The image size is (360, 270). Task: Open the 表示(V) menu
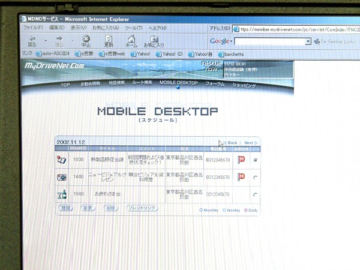78,28
